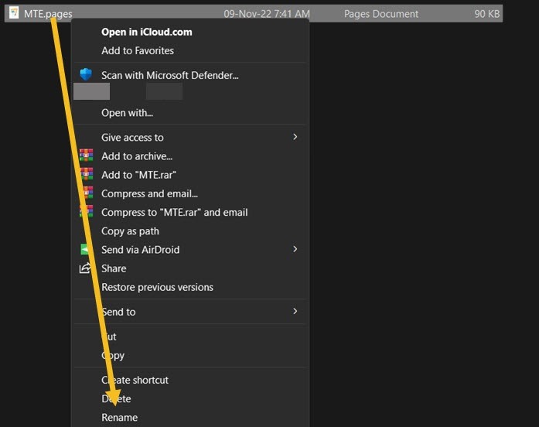Click the WinRAR icon beside Add to archive

(x=86, y=155)
